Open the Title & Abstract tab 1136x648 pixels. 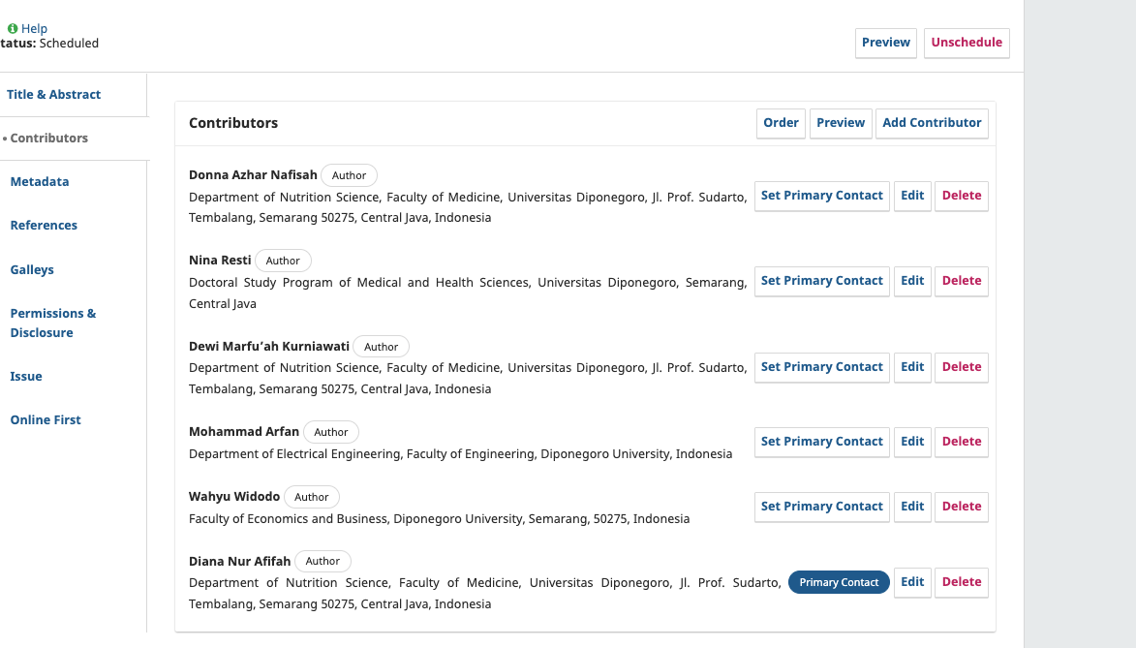[x=53, y=95]
